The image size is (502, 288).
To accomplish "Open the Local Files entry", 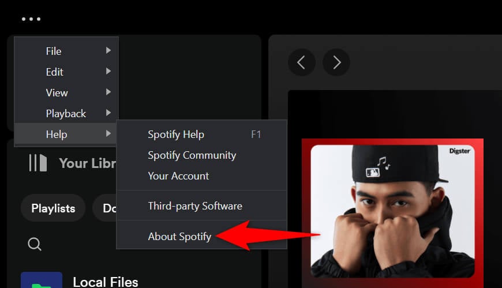I will tap(106, 282).
